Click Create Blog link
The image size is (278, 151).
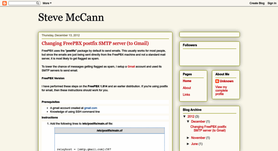click(x=257, y=3)
